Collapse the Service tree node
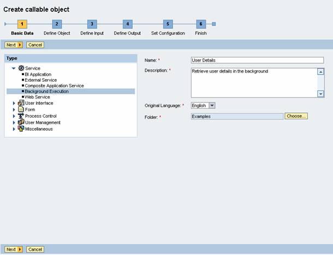 pos(14,68)
